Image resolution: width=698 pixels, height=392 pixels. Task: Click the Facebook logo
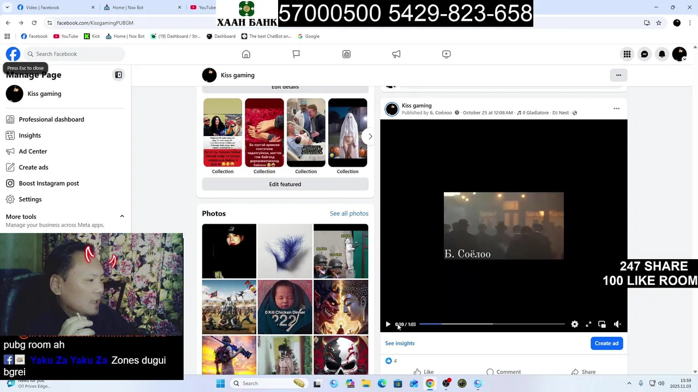point(13,54)
